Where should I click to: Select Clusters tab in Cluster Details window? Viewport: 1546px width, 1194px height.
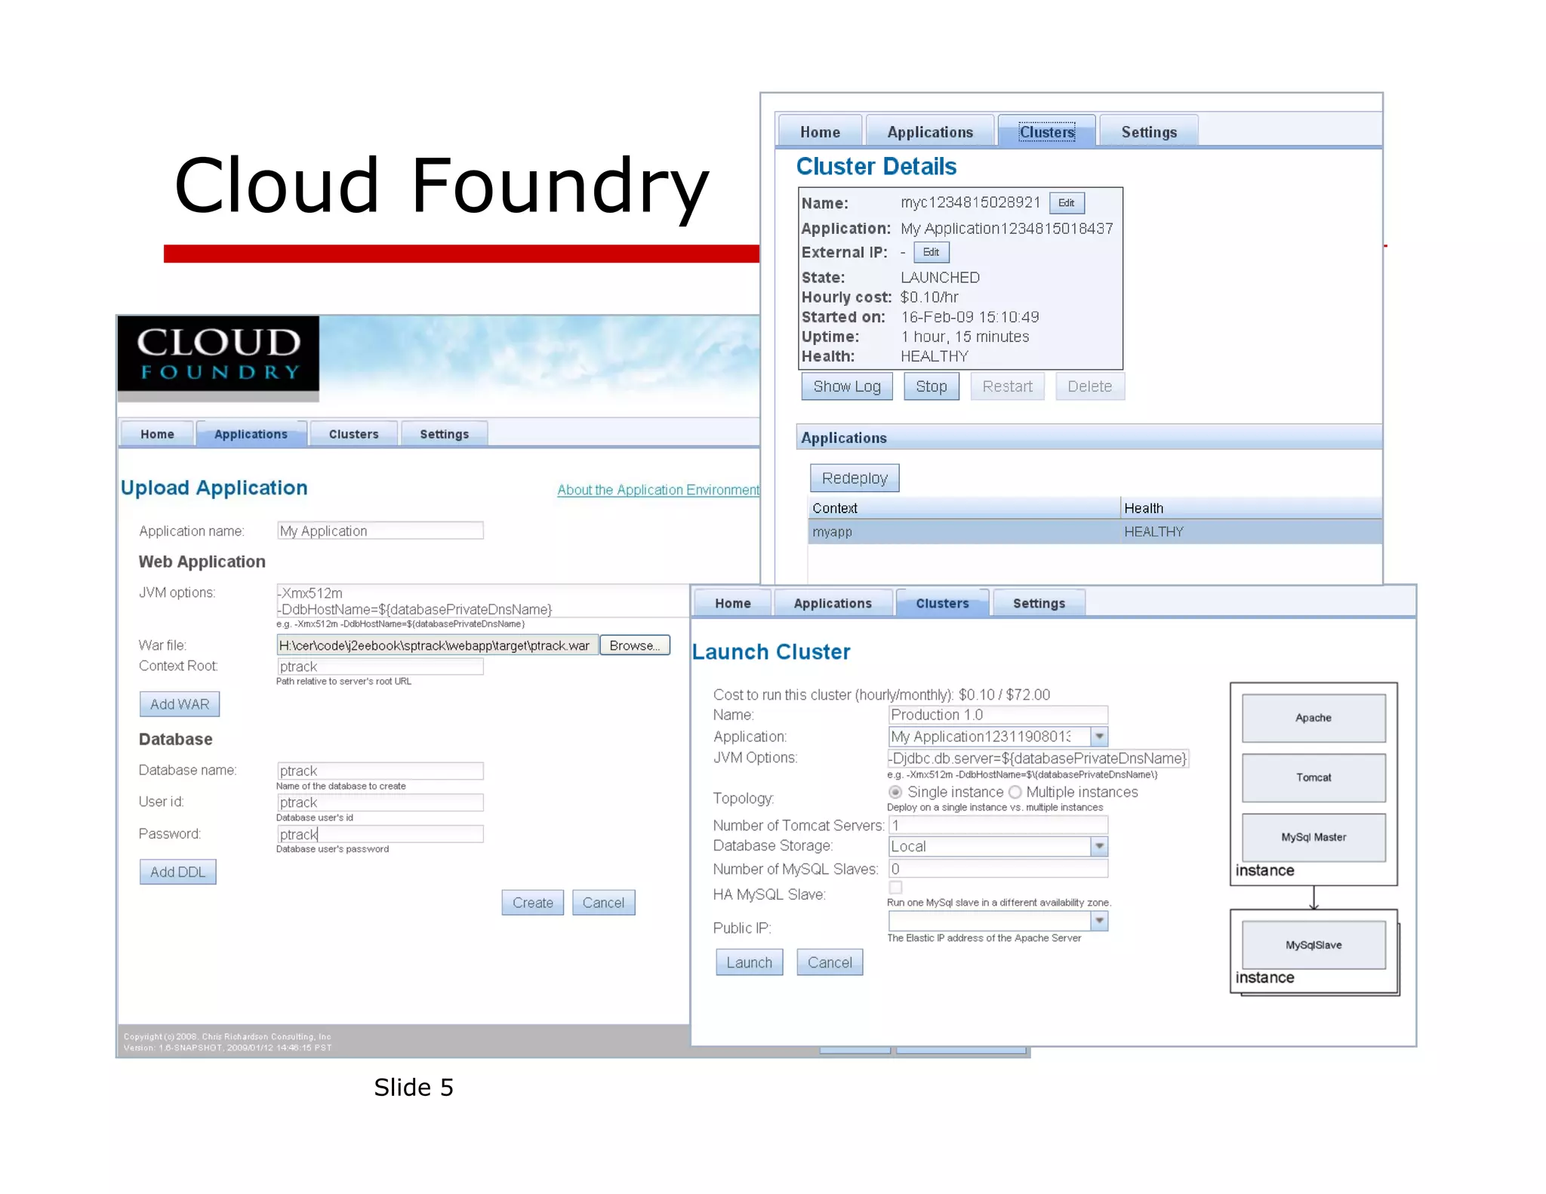pyautogui.click(x=1046, y=131)
